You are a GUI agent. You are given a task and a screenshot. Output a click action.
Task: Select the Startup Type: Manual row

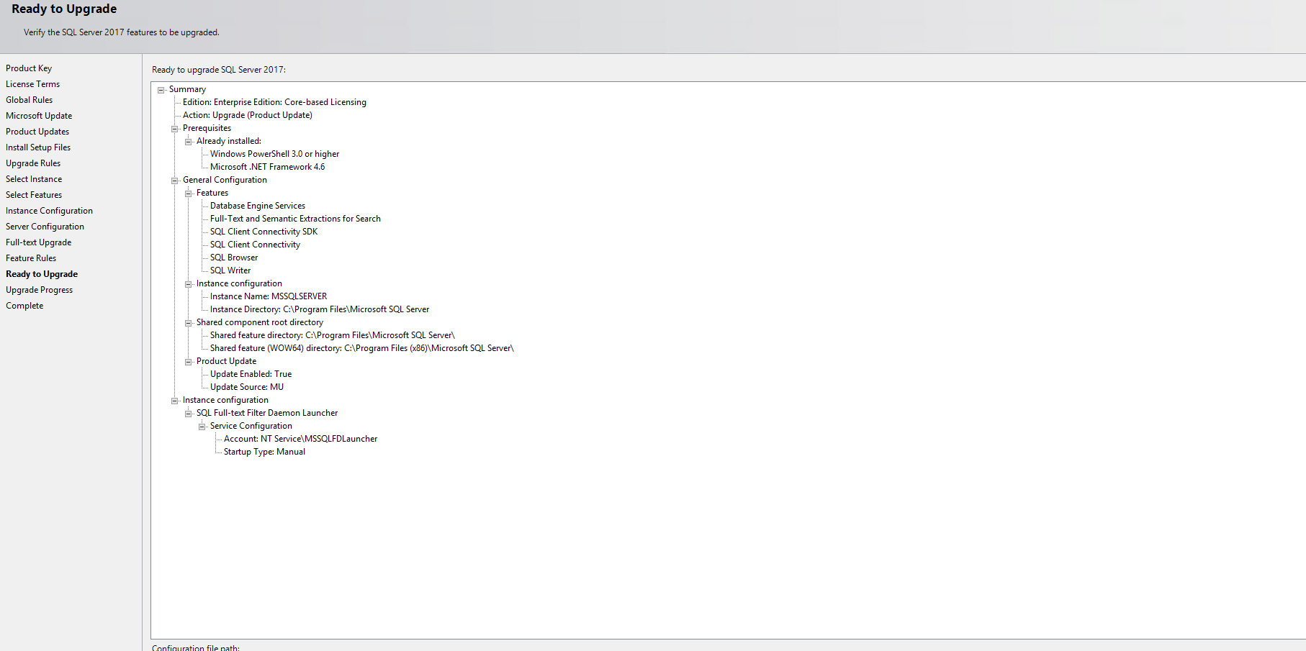point(264,452)
